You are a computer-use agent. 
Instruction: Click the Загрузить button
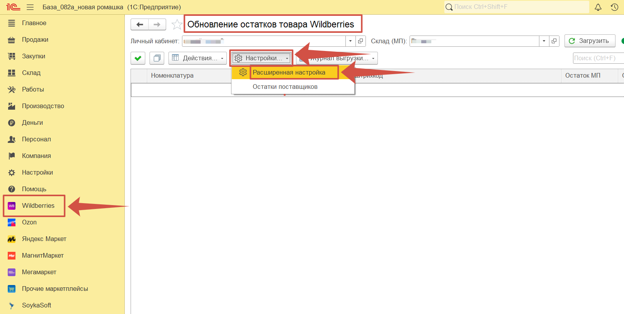pyautogui.click(x=590, y=41)
